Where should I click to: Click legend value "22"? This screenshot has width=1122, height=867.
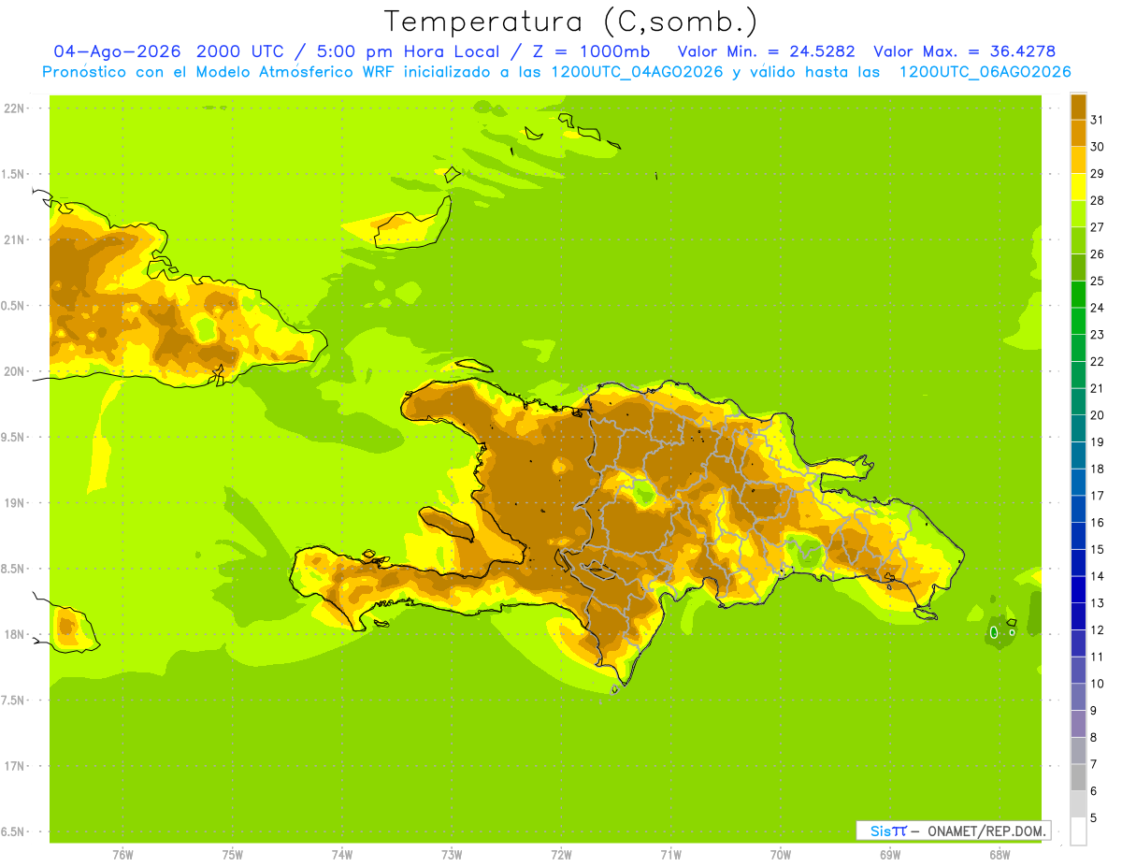tap(1098, 361)
